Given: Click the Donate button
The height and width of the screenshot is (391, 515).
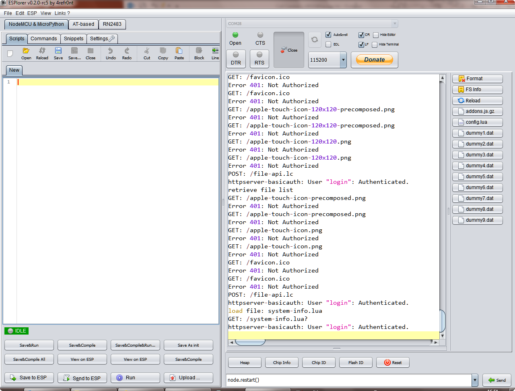Looking at the screenshot, I should click(375, 60).
